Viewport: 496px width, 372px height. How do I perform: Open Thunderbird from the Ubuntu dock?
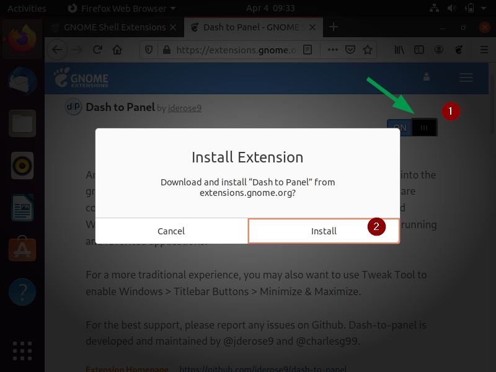click(22, 81)
